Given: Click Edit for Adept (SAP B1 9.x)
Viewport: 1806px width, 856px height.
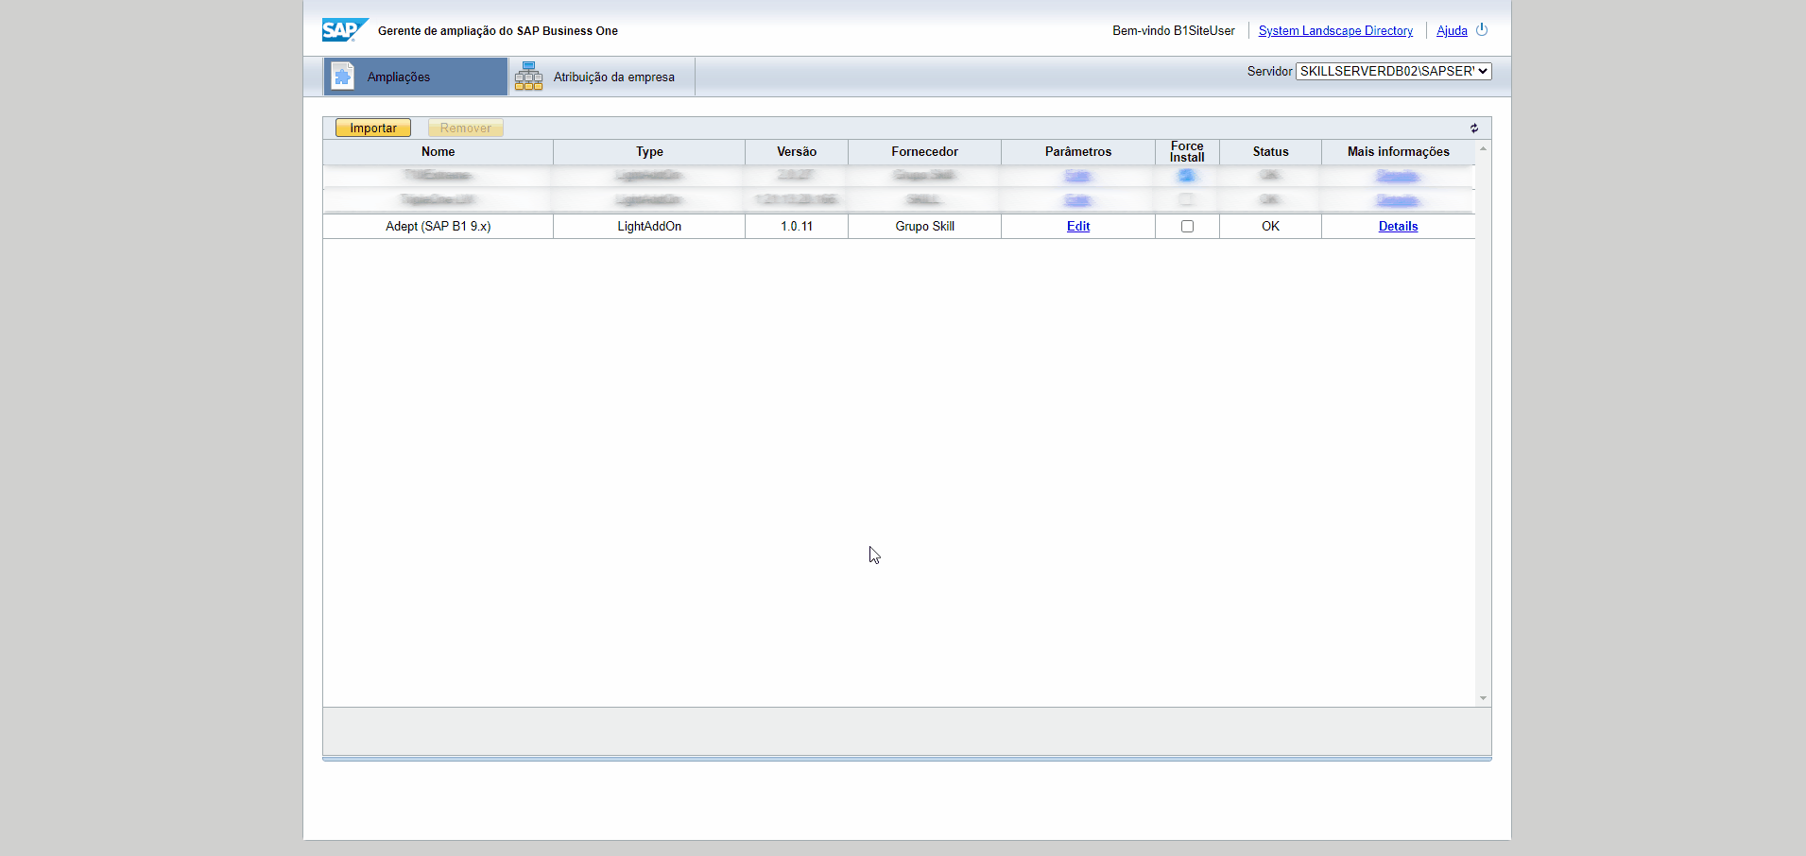Looking at the screenshot, I should pos(1078,226).
